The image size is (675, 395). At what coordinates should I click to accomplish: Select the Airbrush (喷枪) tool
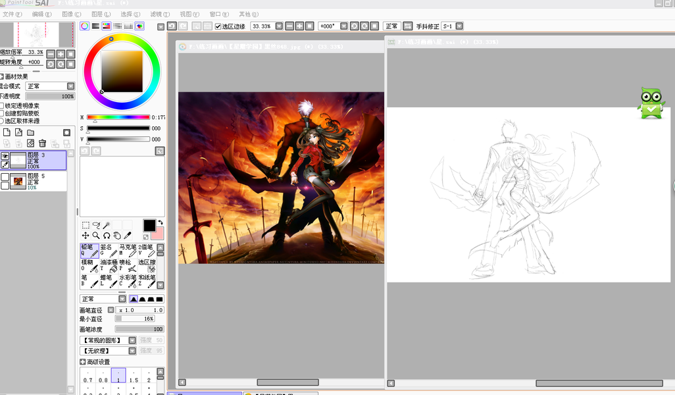coord(128,266)
